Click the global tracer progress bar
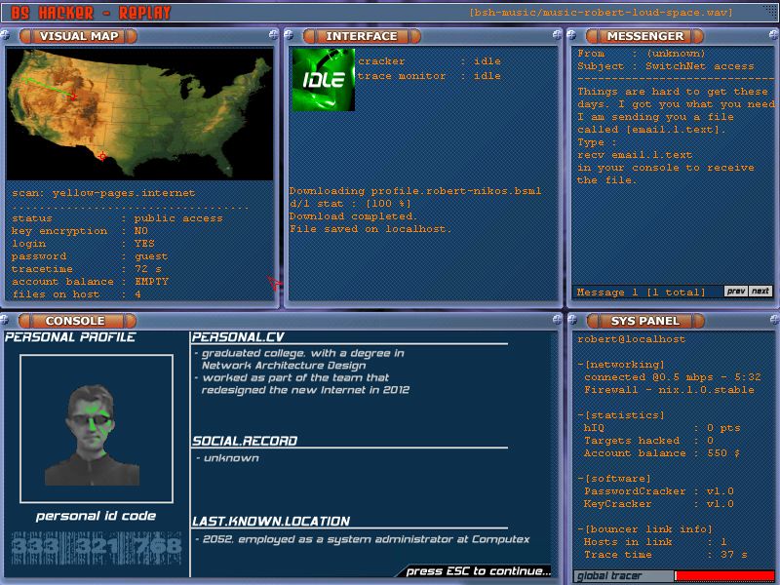780x585 pixels. (x=726, y=575)
